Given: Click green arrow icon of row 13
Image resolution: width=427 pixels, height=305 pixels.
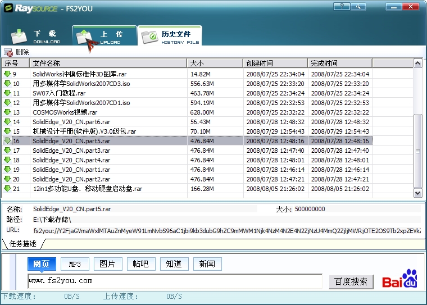Looking at the screenshot, I should 7,112.
